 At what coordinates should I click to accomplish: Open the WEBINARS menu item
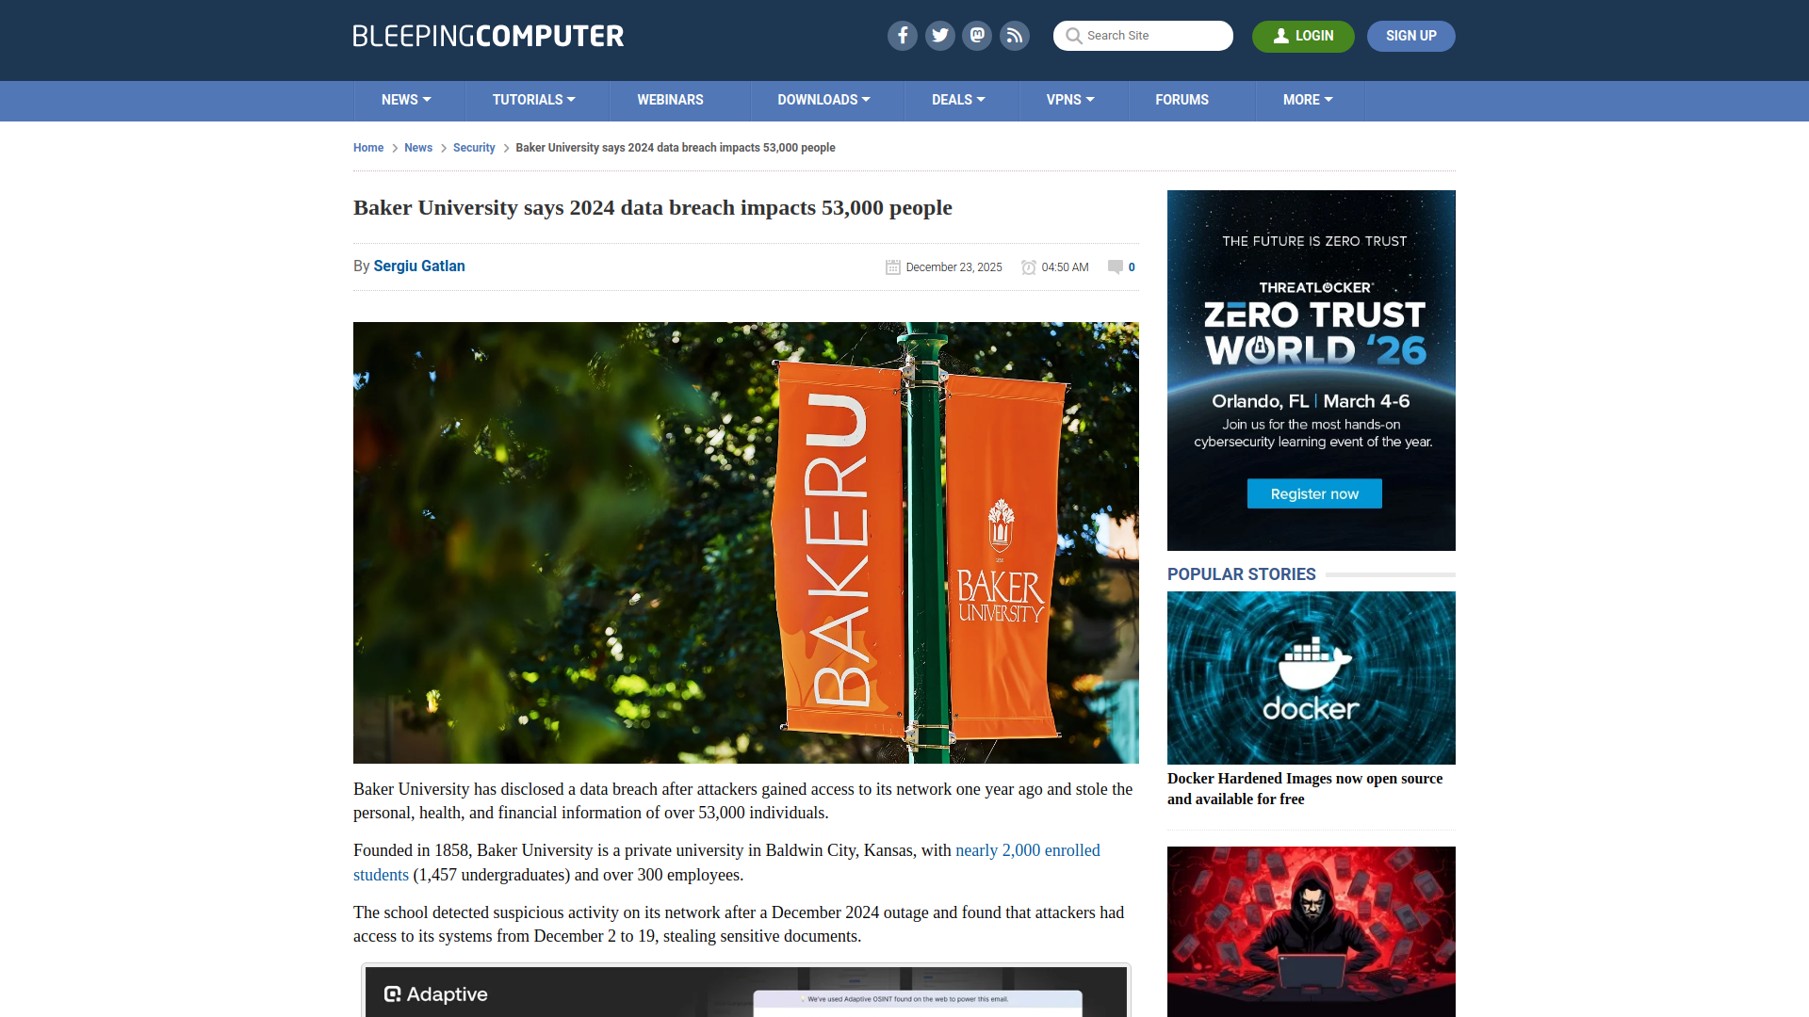click(x=670, y=100)
